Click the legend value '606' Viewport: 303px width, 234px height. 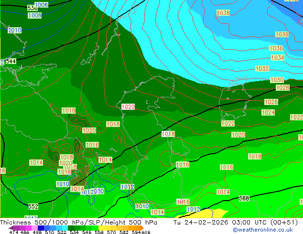pos(146,232)
